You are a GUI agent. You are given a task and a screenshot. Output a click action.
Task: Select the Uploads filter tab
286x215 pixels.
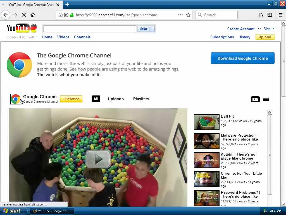(x=116, y=99)
